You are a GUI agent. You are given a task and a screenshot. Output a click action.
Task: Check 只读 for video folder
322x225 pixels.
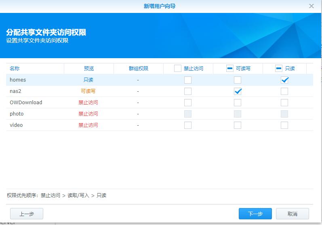(284, 125)
